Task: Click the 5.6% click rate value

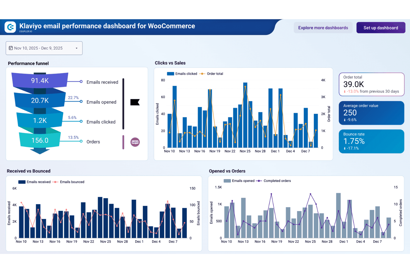Action: click(x=72, y=118)
